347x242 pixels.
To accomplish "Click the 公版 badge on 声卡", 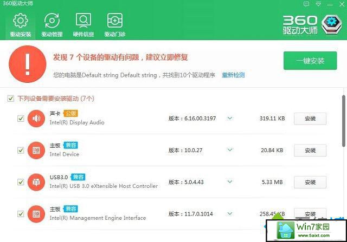I will [70, 113].
